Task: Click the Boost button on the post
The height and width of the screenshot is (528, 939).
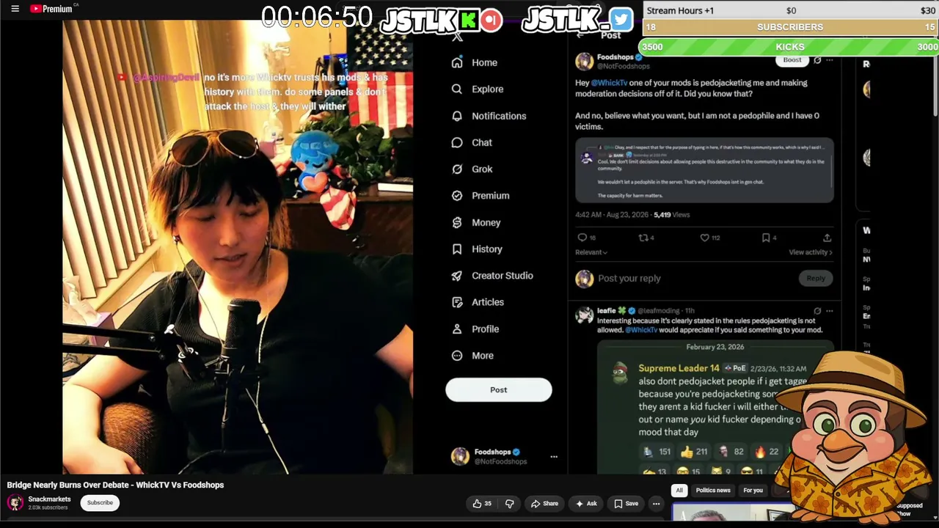Action: (x=792, y=60)
